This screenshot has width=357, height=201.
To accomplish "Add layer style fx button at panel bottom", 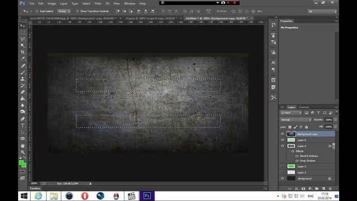I will click(x=296, y=189).
